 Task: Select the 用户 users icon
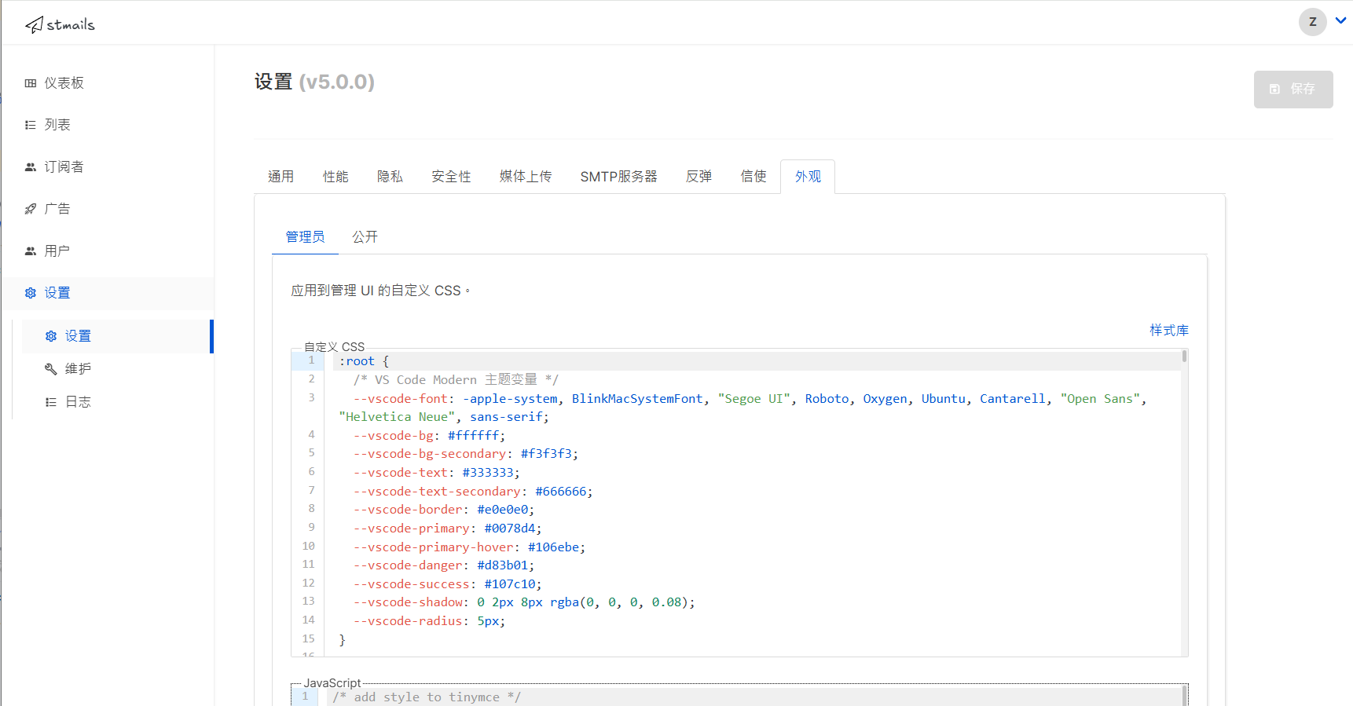click(x=31, y=251)
